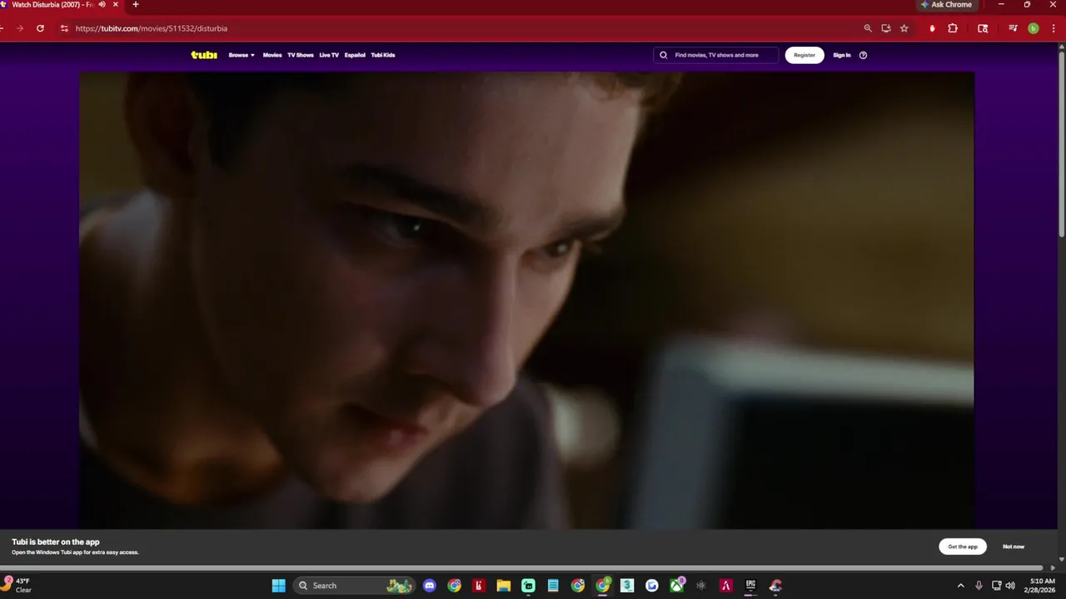Click Get the app button
1066x599 pixels.
coord(963,547)
